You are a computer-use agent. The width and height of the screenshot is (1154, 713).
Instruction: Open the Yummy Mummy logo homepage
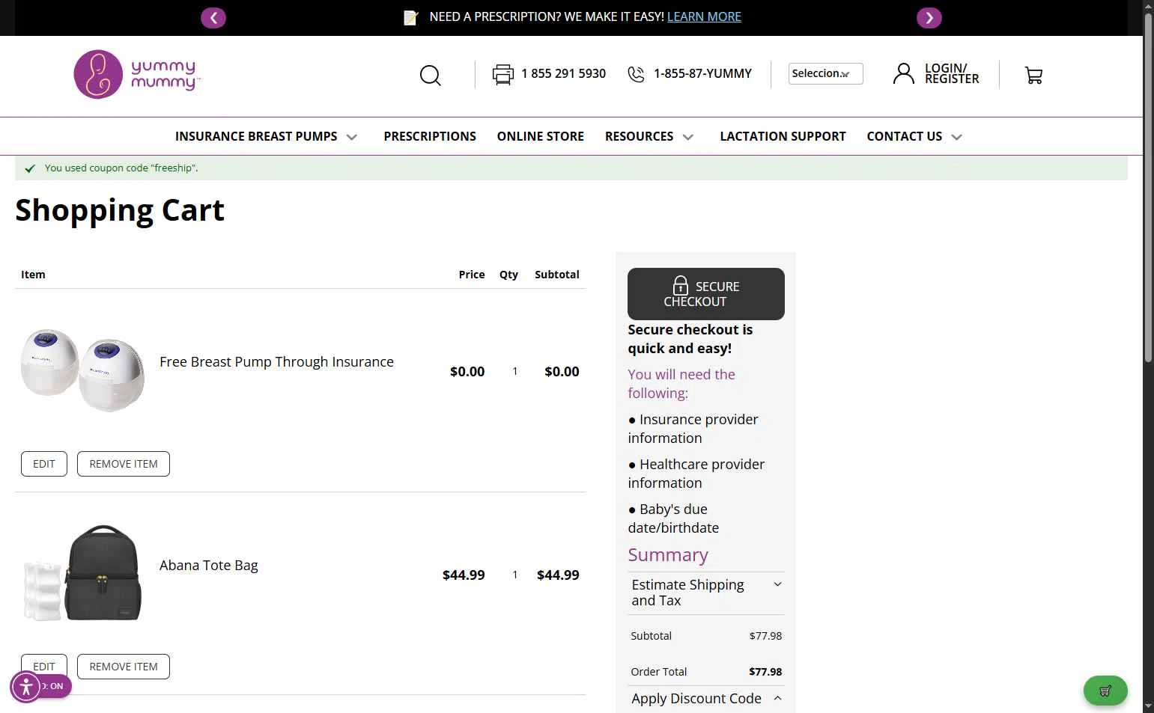click(x=137, y=75)
